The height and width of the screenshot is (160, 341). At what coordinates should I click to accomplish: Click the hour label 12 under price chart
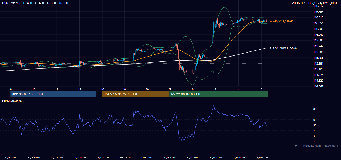click(57, 89)
